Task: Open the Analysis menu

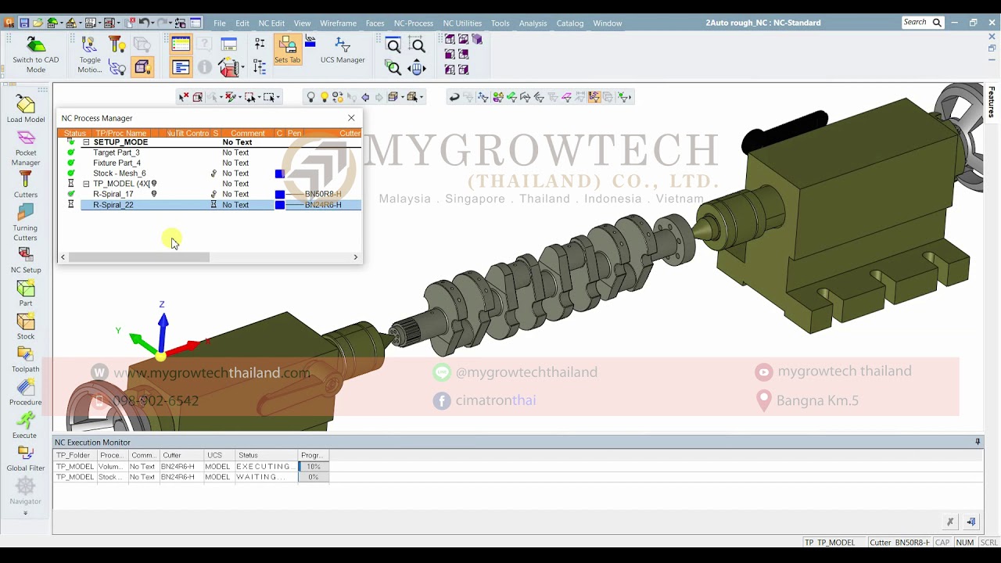Action: pyautogui.click(x=533, y=23)
